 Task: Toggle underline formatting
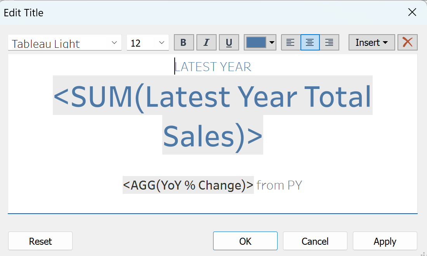pos(229,43)
